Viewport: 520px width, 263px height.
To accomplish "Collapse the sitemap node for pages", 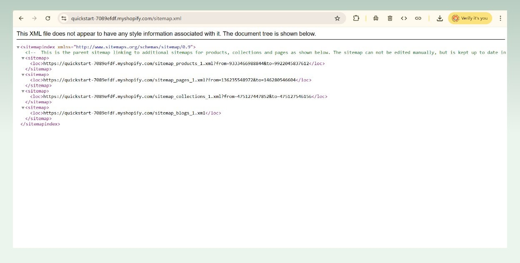I will 23,75.
